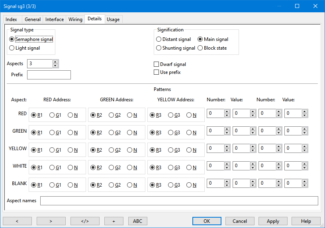
Task: Click into the Aspect names text field
Action: pos(179,201)
